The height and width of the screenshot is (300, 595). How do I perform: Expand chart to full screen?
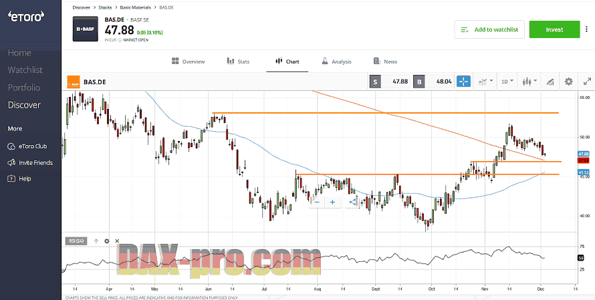click(587, 81)
